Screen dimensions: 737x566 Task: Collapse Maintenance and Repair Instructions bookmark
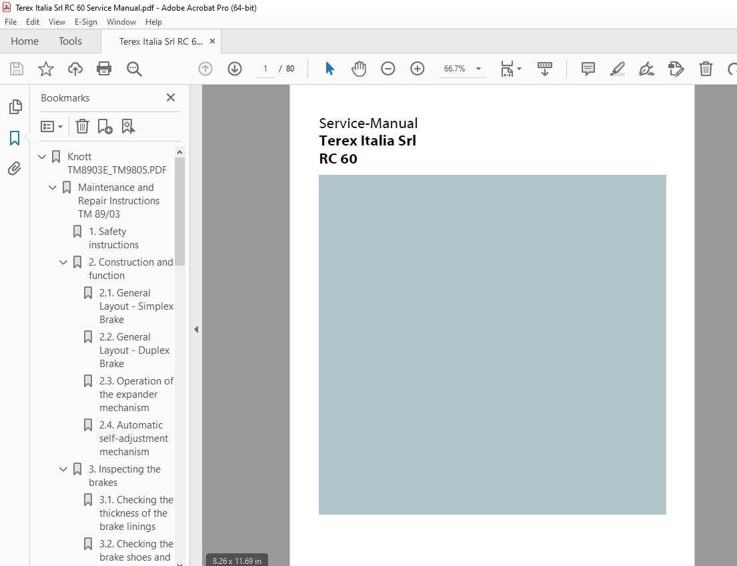53,188
